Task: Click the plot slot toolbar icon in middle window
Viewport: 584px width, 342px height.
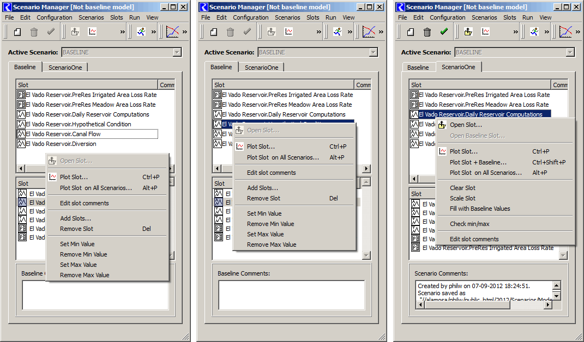Action: coord(288,32)
